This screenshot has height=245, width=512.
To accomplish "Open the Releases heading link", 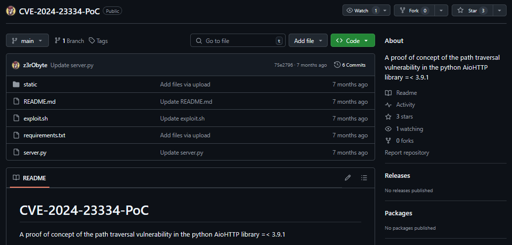I will 397,176.
